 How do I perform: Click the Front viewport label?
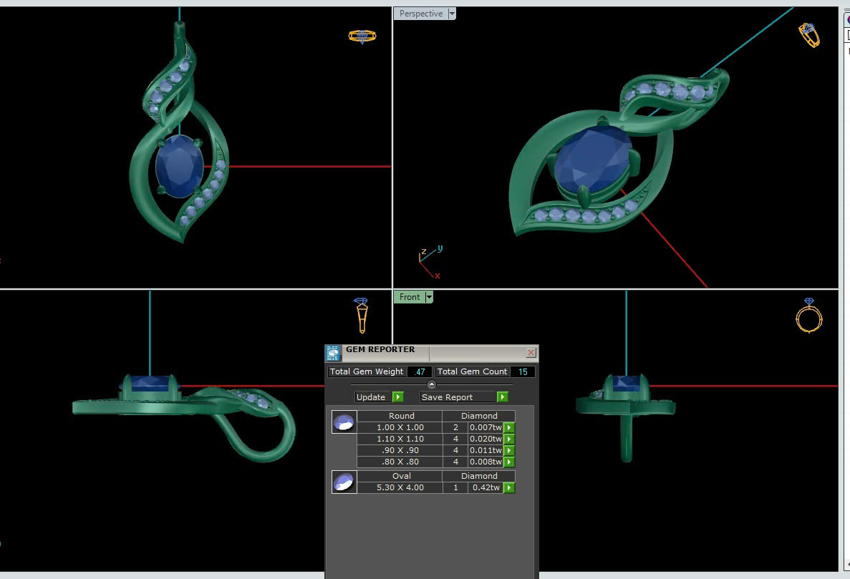point(410,297)
